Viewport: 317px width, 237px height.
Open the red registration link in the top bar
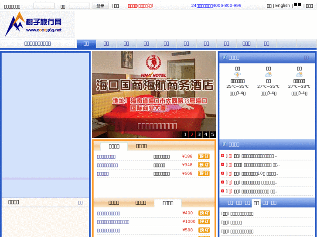(x=140, y=6)
